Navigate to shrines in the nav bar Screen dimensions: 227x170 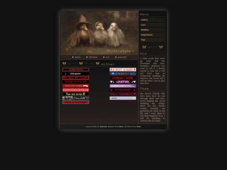click(x=92, y=57)
